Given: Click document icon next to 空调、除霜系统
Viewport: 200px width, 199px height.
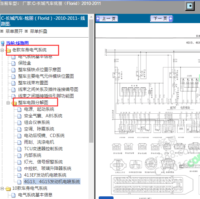Looking at the screenshot, I should (19, 129).
